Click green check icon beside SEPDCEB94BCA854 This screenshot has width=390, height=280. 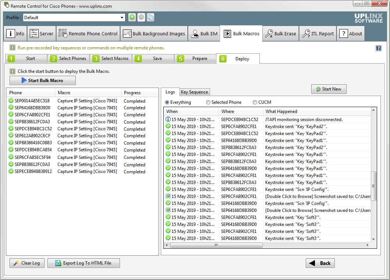point(11,149)
